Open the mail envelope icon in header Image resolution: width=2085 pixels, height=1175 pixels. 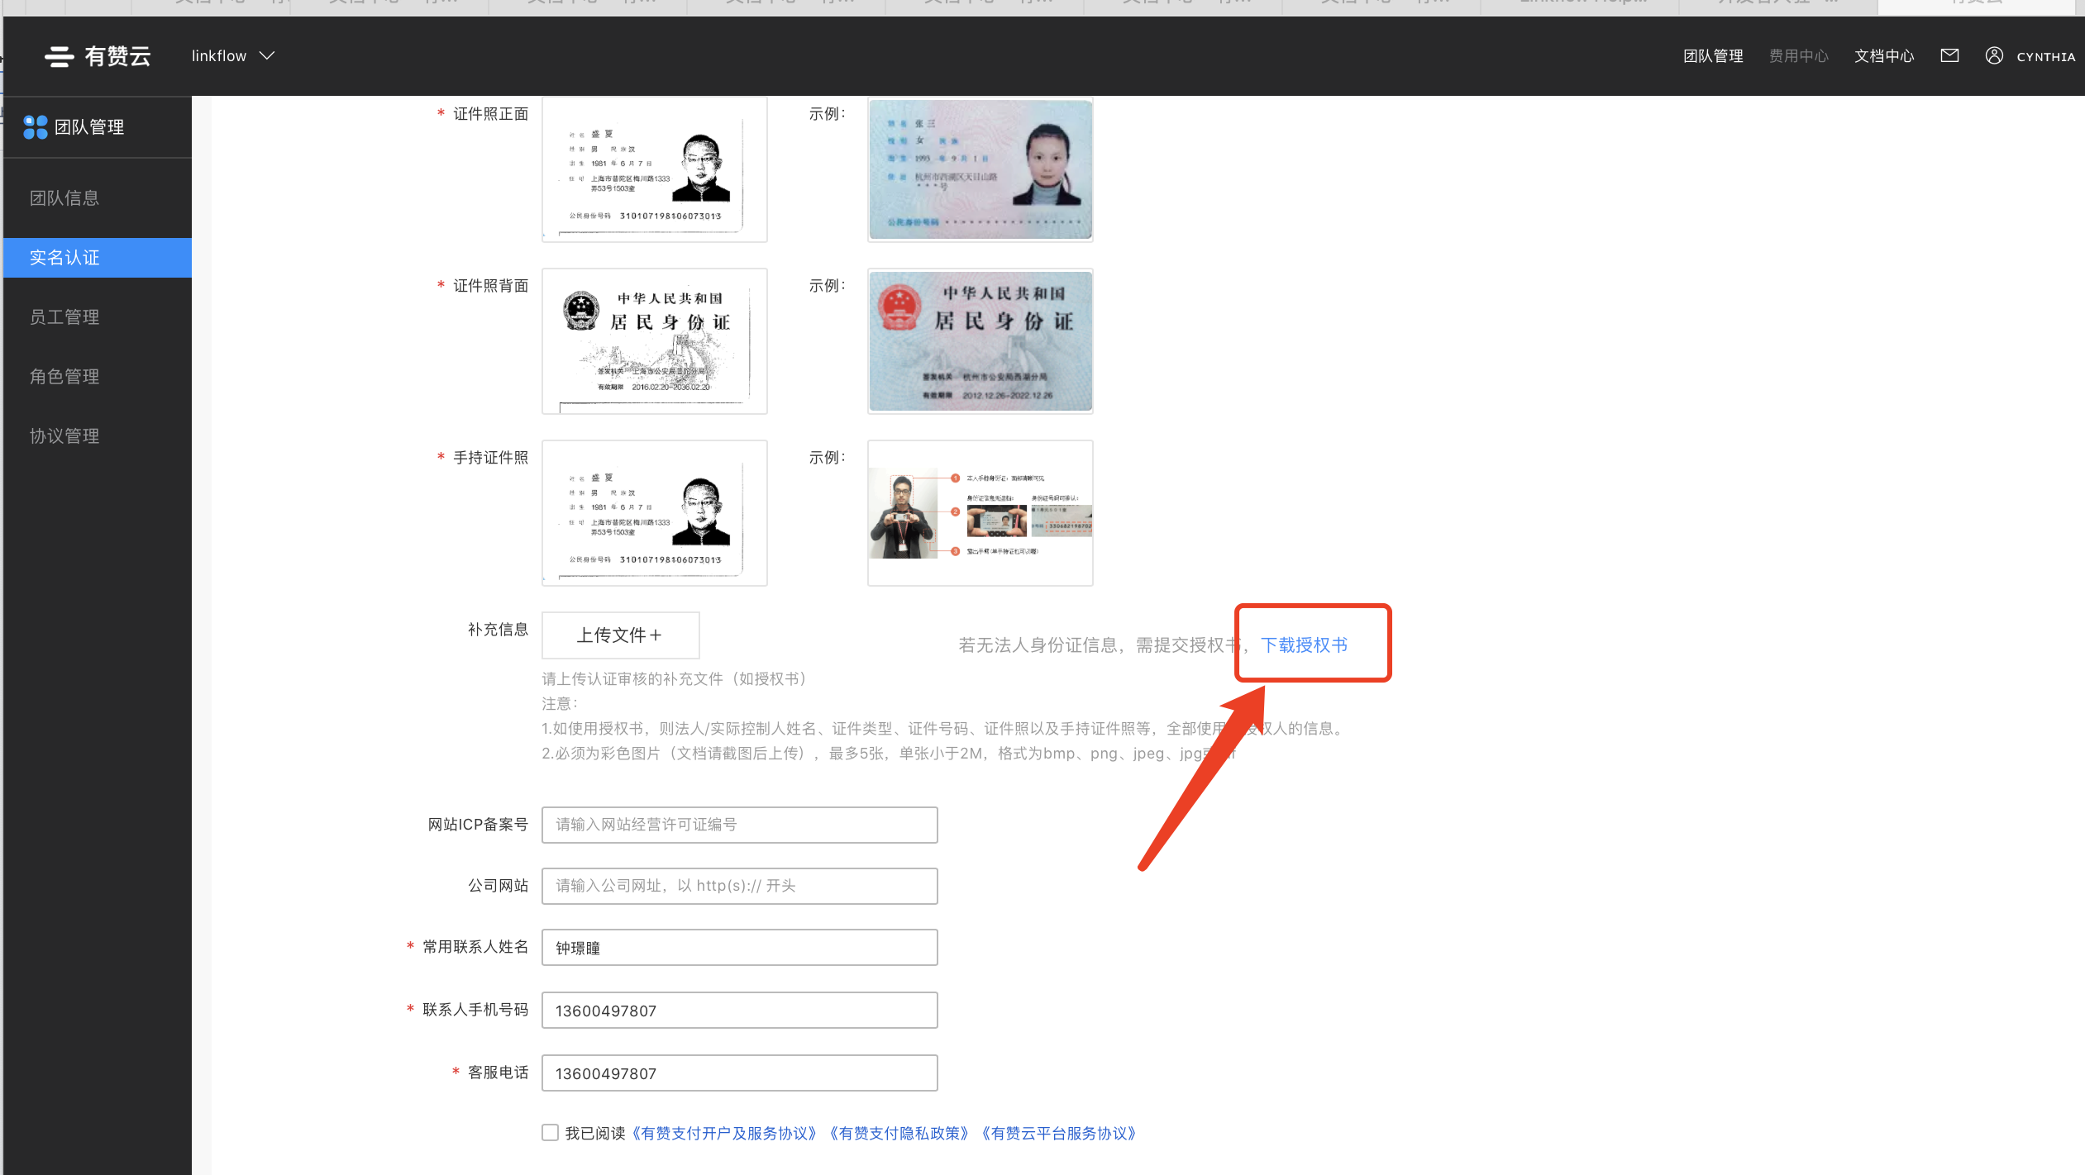point(1949,55)
